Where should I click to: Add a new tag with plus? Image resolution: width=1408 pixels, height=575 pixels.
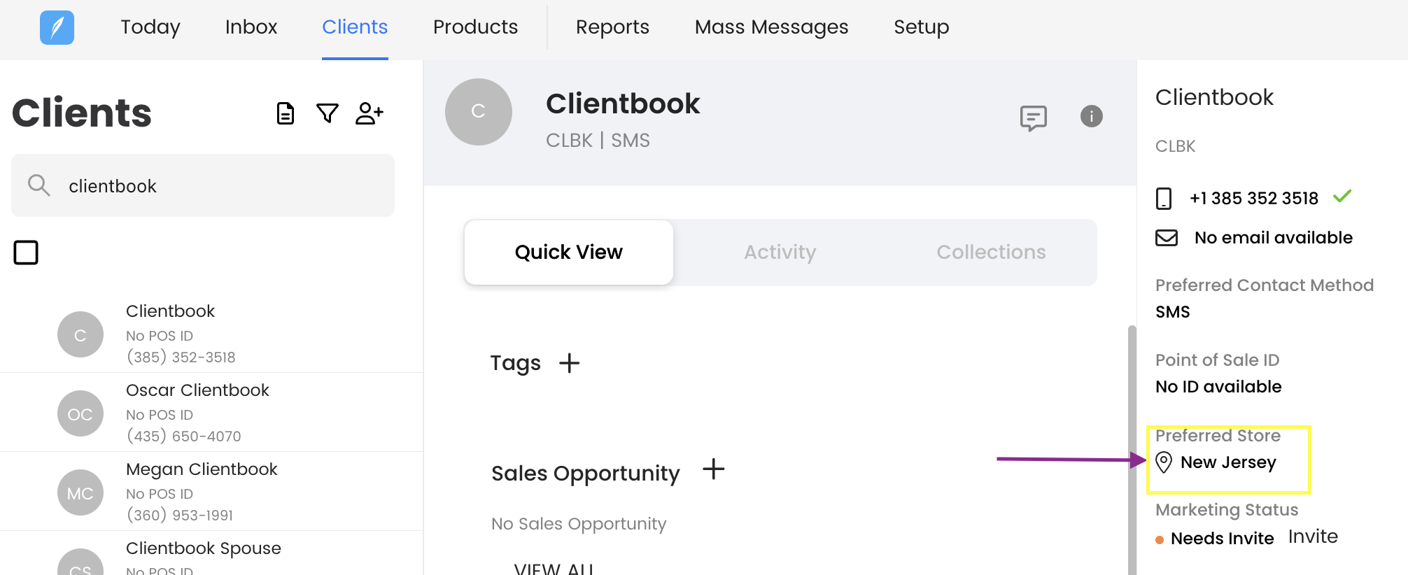click(570, 363)
